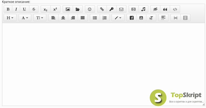This screenshot has height=108, width=206.
Task: Insert a YouTube video embed
Action: (141, 18)
